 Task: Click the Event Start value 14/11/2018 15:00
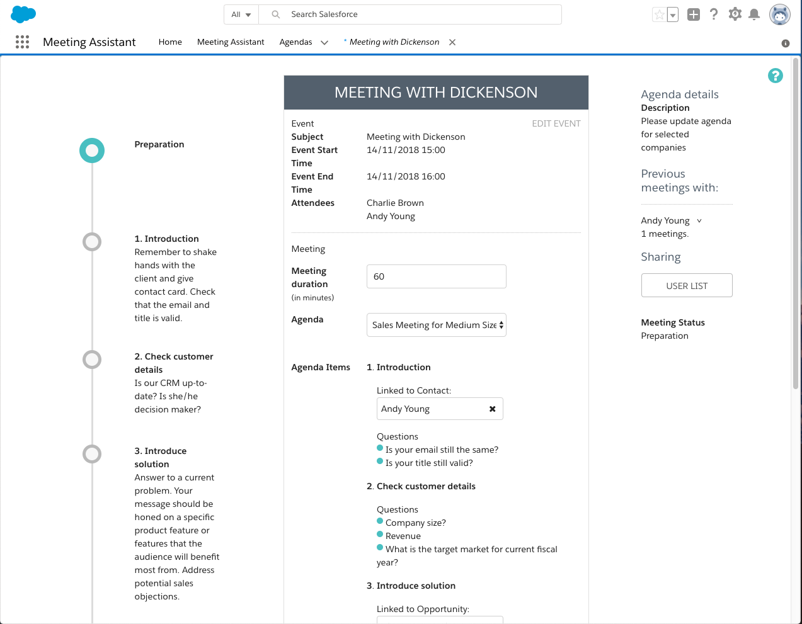pyautogui.click(x=406, y=150)
